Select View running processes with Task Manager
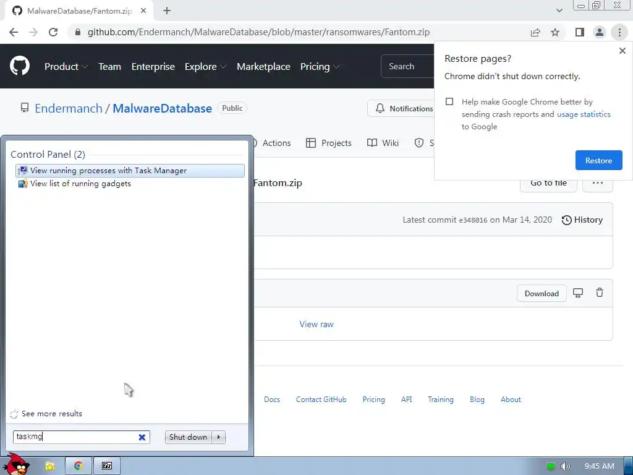Viewport: 633px width, 475px height. point(130,171)
